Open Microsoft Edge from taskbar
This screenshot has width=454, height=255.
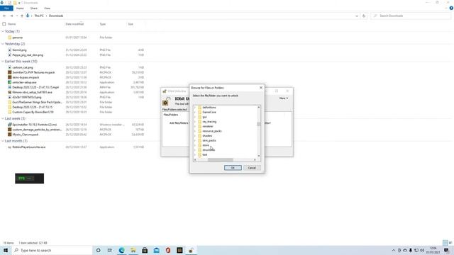click(121, 250)
